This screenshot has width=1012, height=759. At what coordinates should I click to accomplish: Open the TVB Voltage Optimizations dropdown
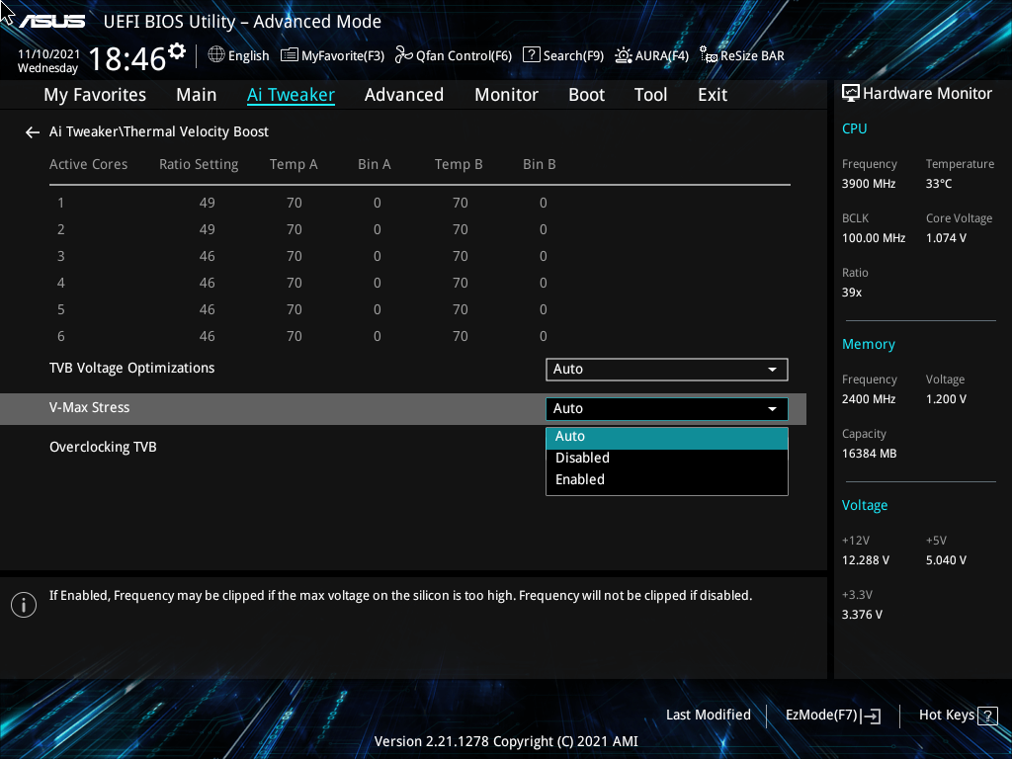[667, 370]
